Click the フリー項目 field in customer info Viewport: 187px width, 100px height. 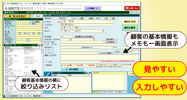(x=80, y=62)
